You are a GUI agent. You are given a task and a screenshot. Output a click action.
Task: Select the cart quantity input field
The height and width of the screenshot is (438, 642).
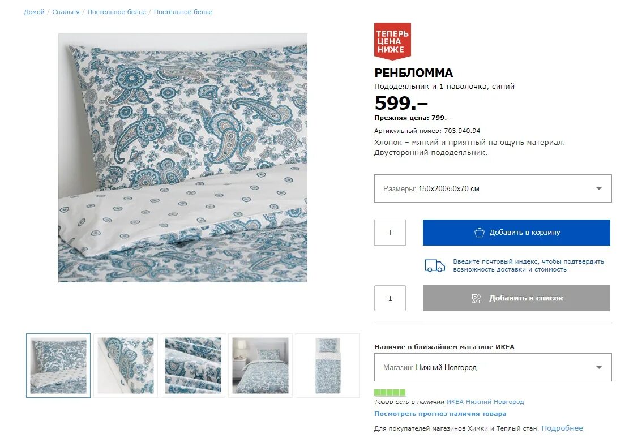[x=390, y=233]
